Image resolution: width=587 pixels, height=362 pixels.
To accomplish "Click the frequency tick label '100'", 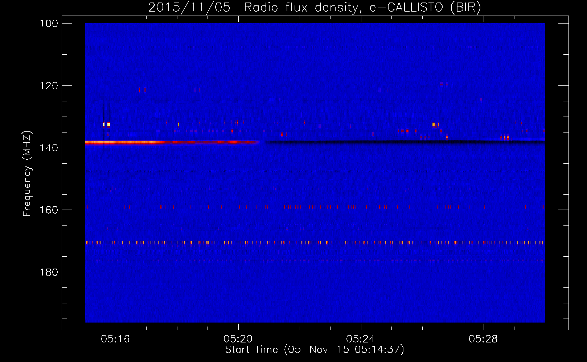I will [x=49, y=24].
